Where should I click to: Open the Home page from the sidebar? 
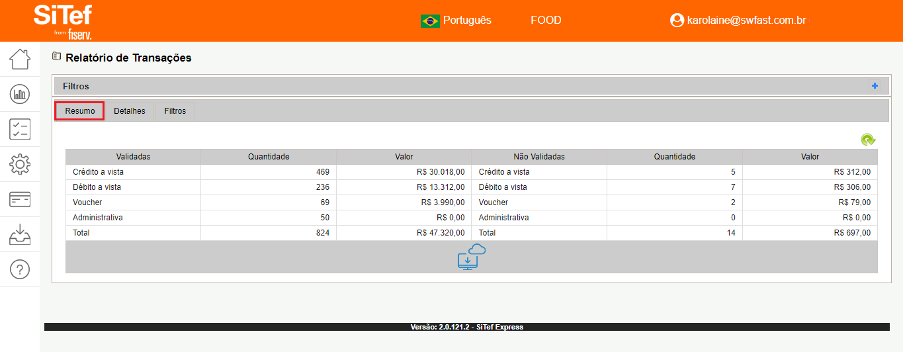coord(20,59)
